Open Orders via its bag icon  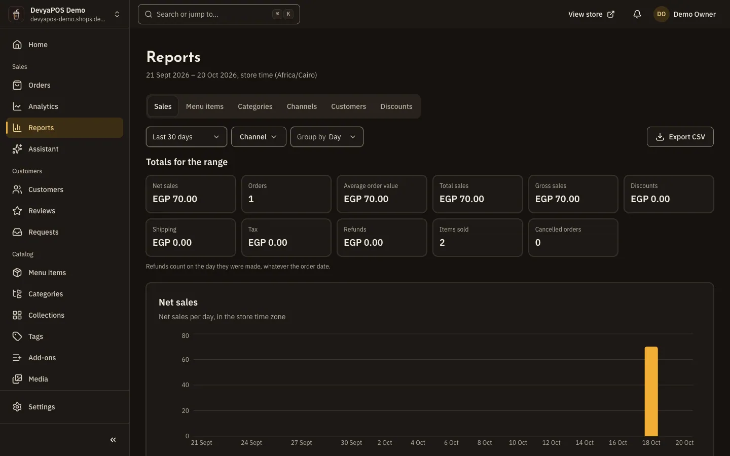(17, 85)
